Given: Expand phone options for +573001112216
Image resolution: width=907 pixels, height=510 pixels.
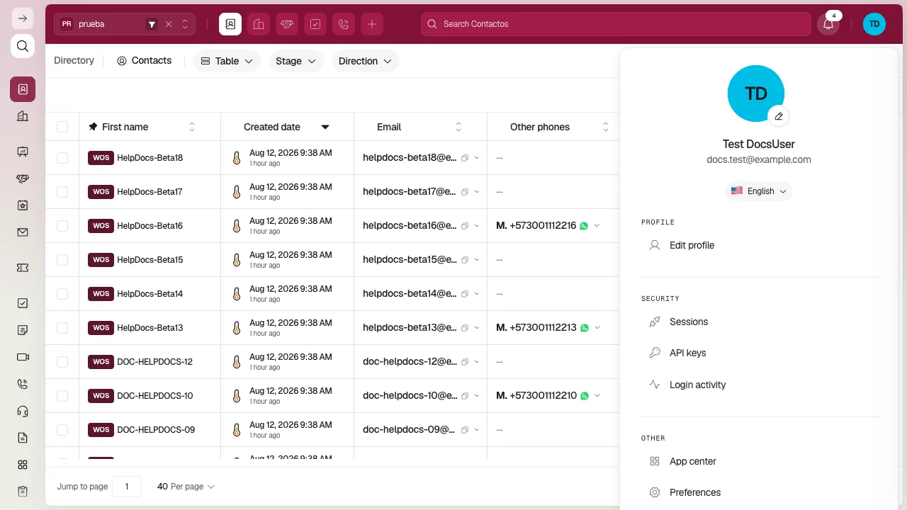Looking at the screenshot, I should click(x=597, y=226).
